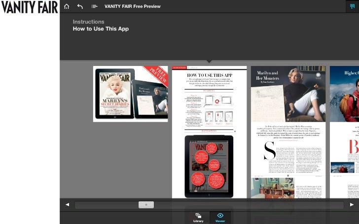Open the table of contents list icon
The image size is (359, 224).
(94, 6)
